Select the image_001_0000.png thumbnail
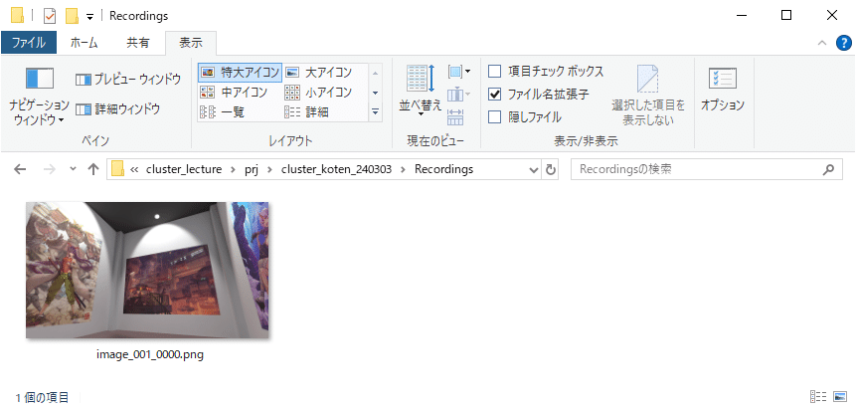This screenshot has height=410, width=856. pos(147,270)
